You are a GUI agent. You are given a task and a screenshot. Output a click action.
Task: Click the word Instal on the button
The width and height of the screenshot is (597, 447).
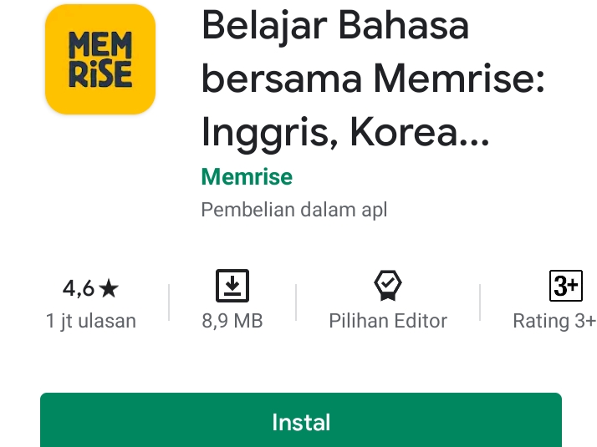[x=301, y=422]
